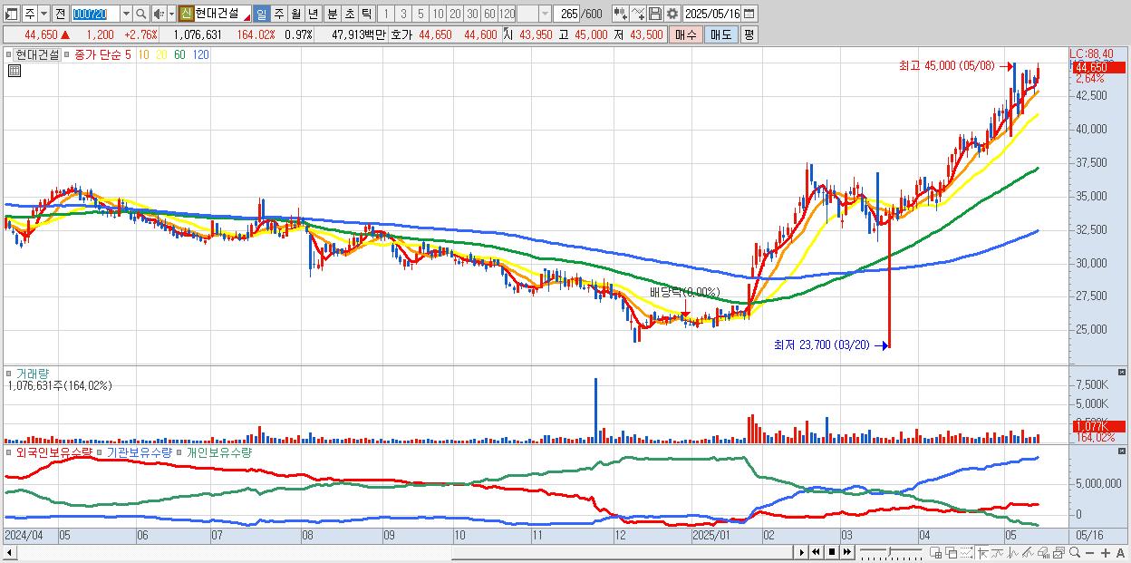The height and width of the screenshot is (563, 1131).
Task: Click the save chart floppy disk icon
Action: click(x=655, y=14)
